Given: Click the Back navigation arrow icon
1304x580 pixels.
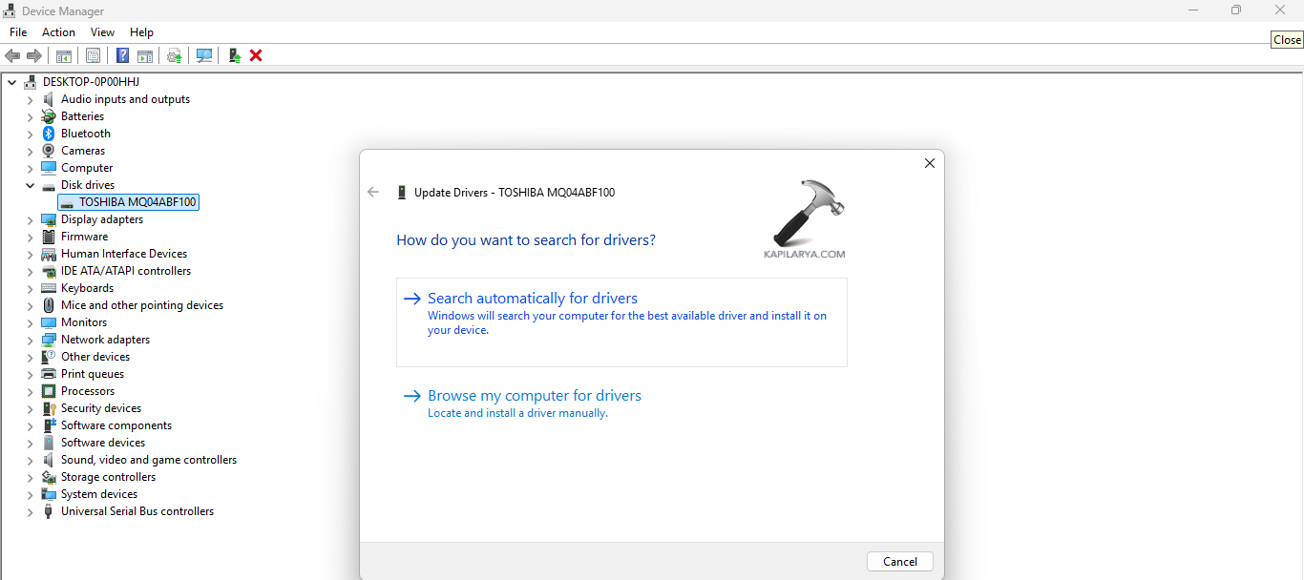Looking at the screenshot, I should [x=12, y=54].
